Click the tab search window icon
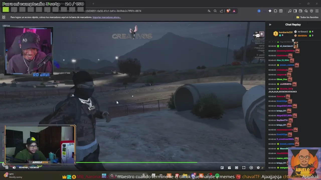 point(281,11)
